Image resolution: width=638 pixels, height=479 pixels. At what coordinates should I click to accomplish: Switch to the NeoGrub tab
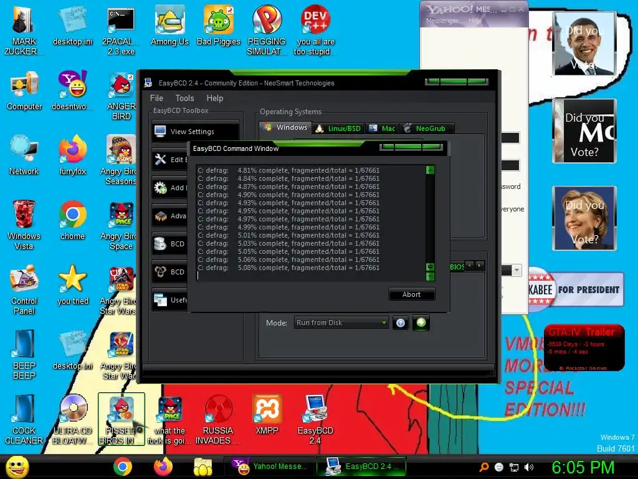[426, 128]
